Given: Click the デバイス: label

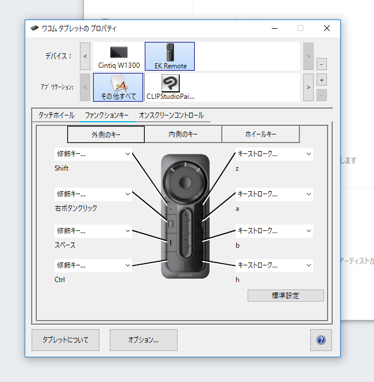Looking at the screenshot, I should [x=58, y=56].
